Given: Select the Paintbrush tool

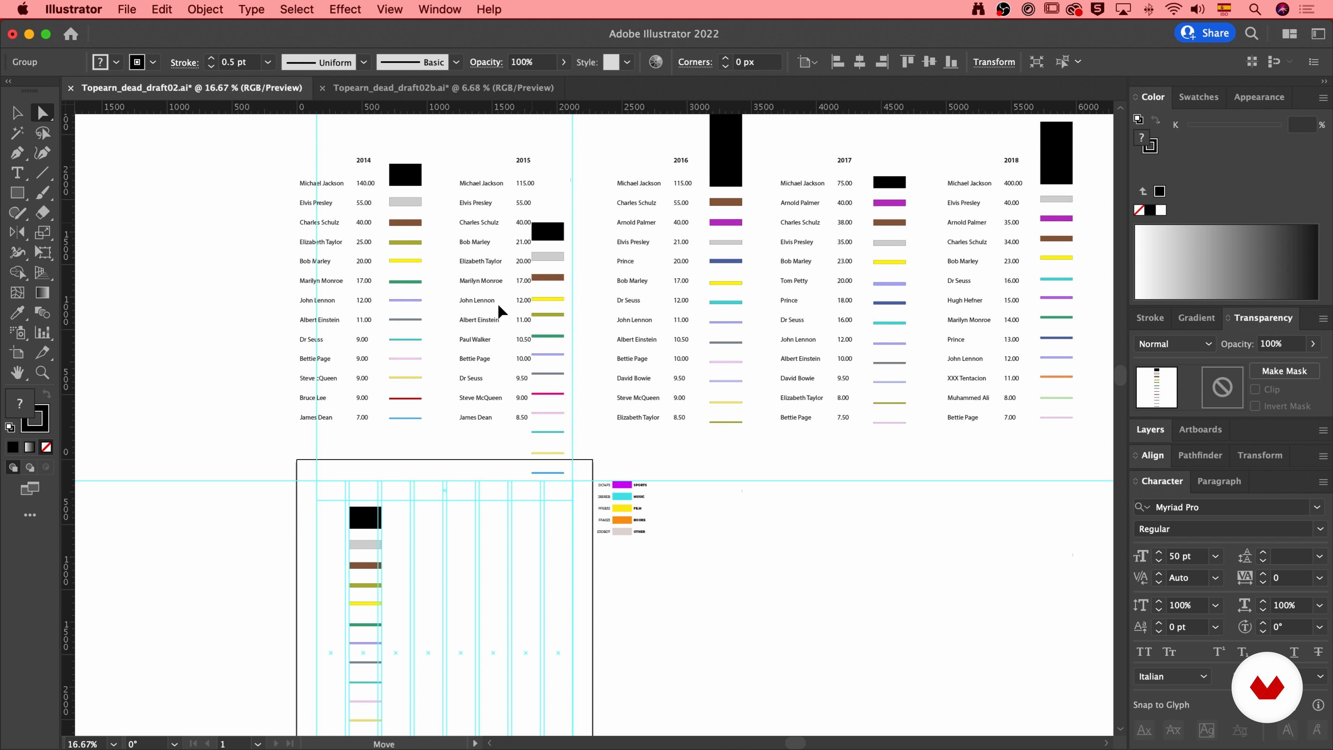Looking at the screenshot, I should tap(42, 193).
